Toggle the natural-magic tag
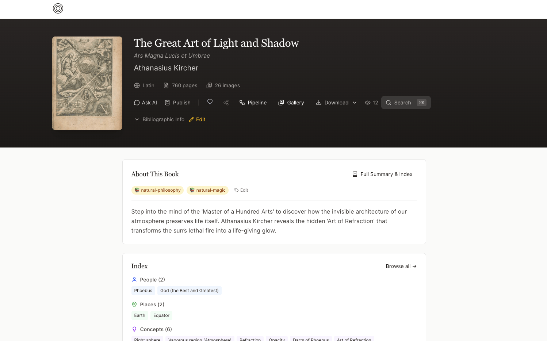This screenshot has height=341, width=547. pos(207,190)
